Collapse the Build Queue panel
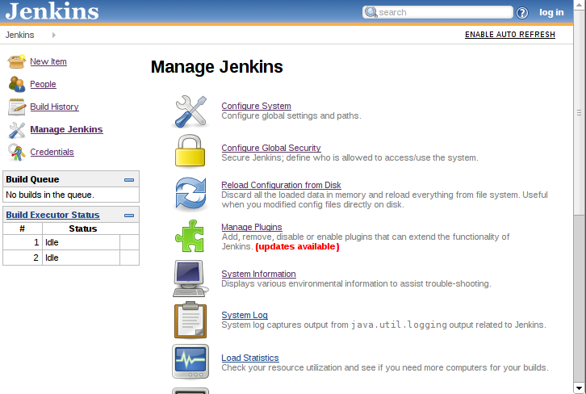 point(129,180)
